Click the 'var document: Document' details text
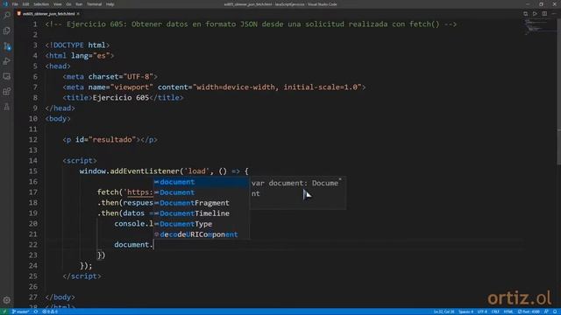Image resolution: width=561 pixels, height=315 pixels. point(295,188)
